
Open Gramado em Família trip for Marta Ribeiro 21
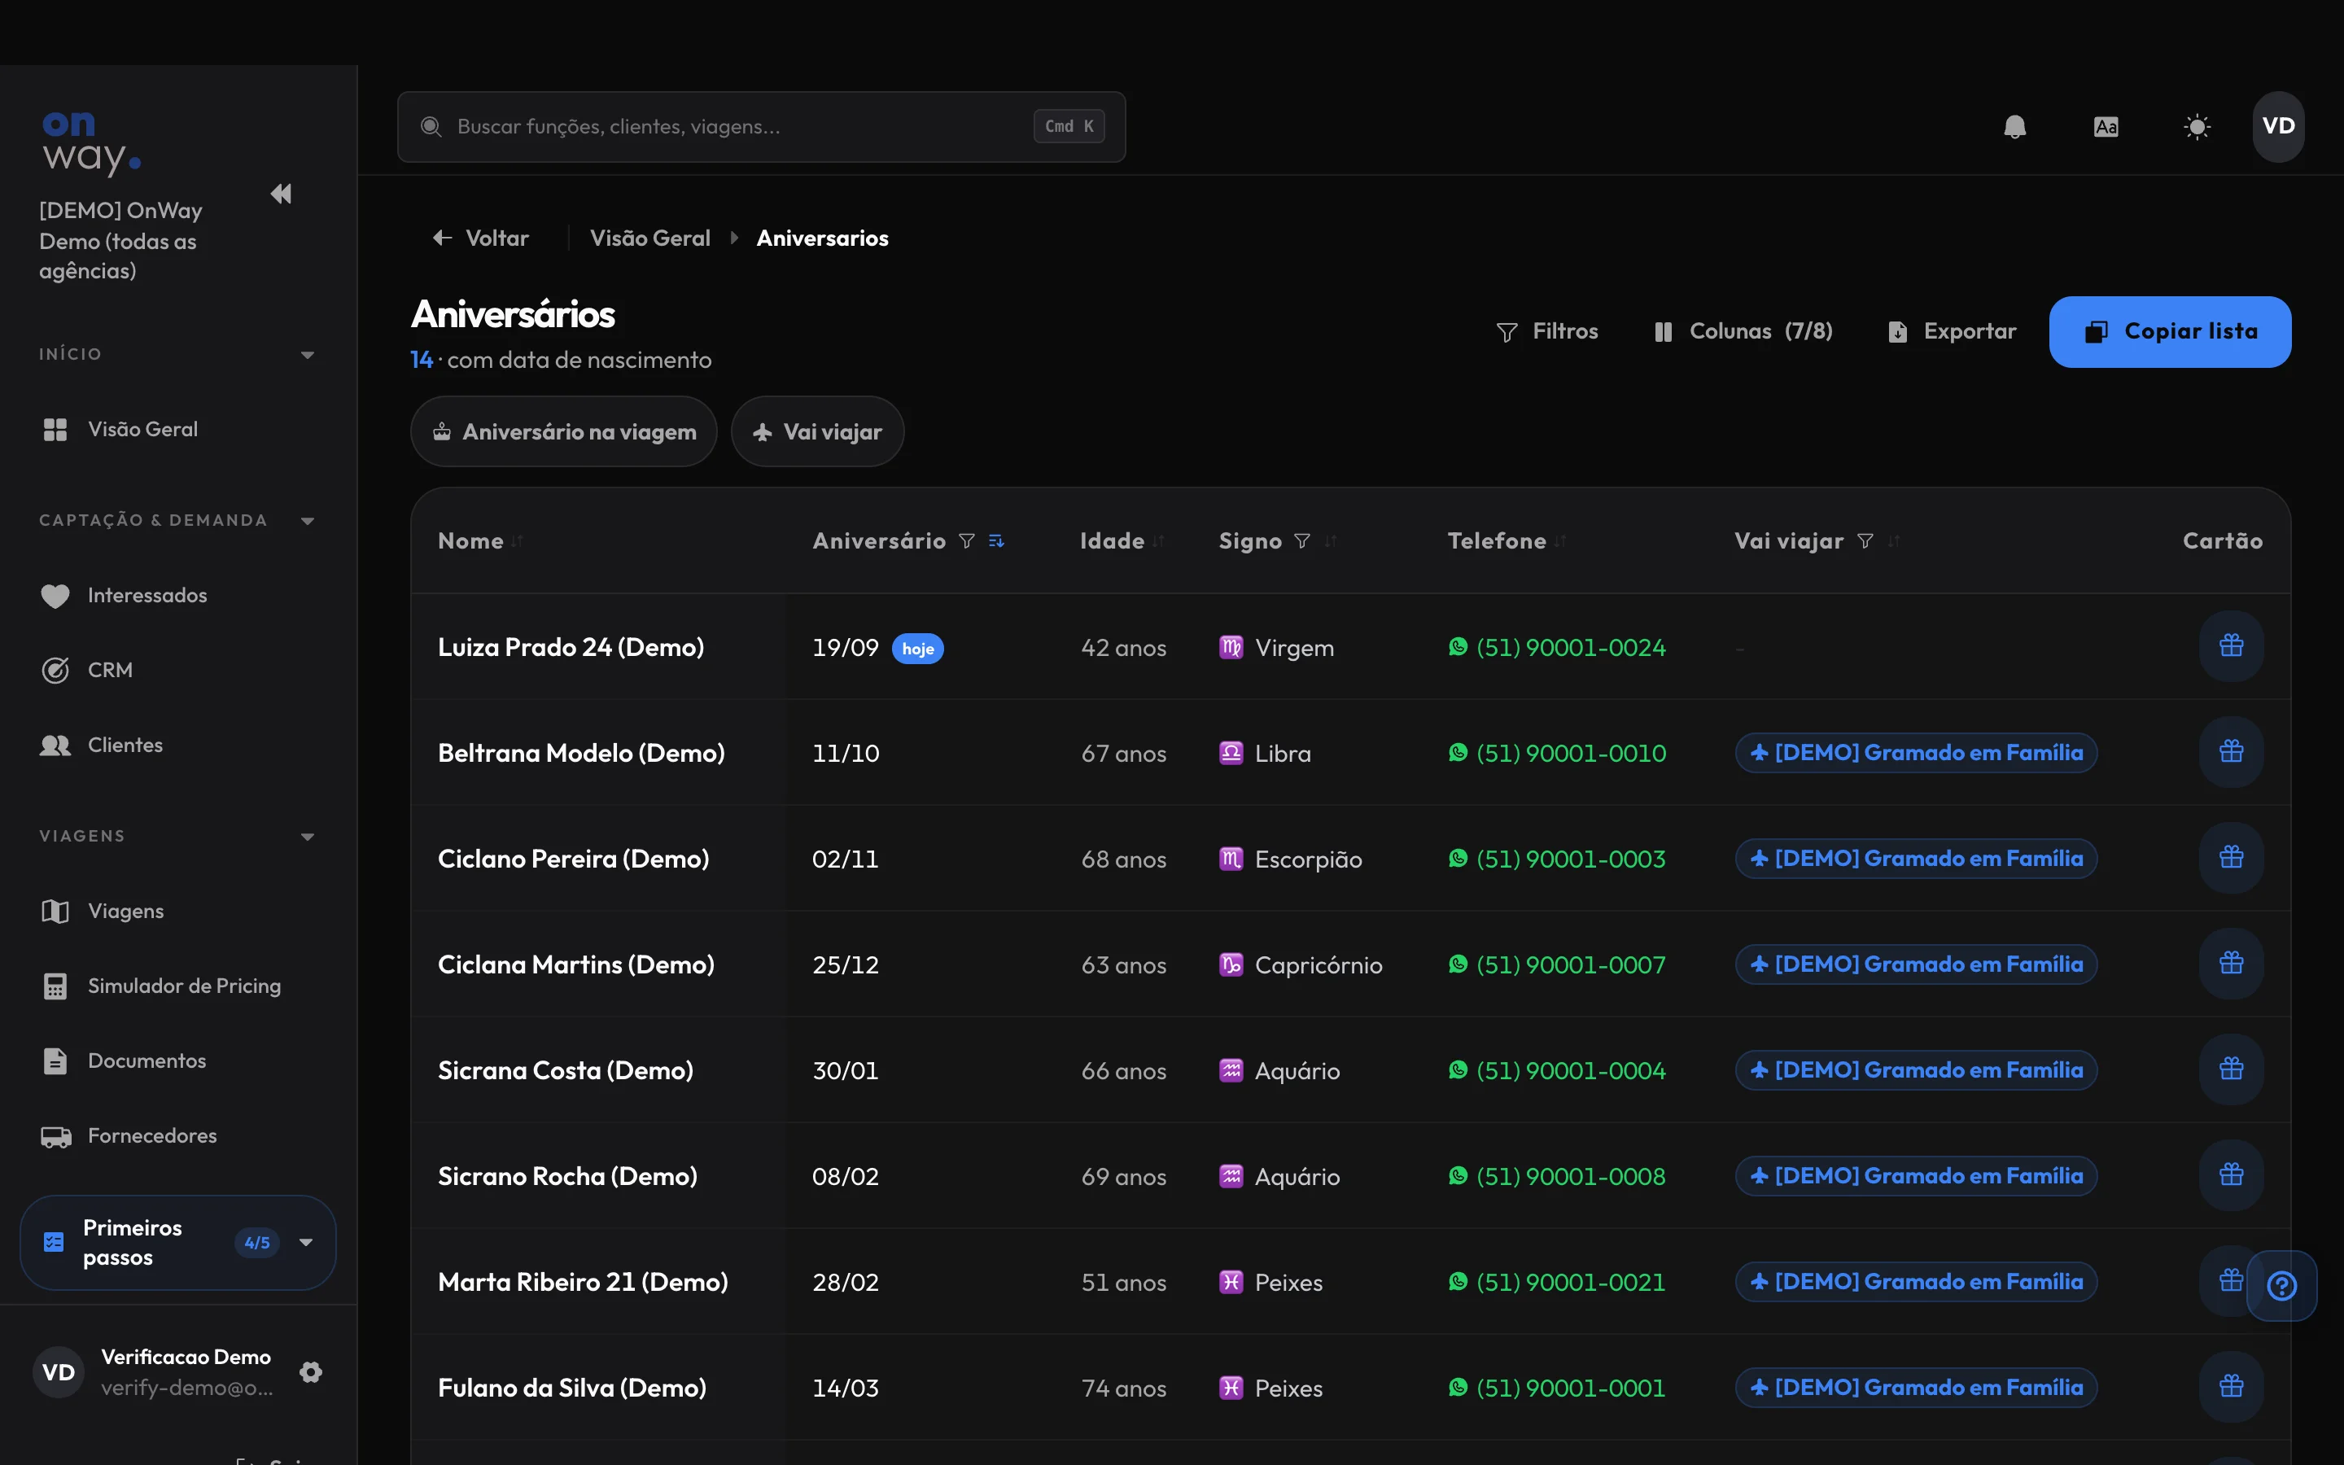coord(1916,1282)
